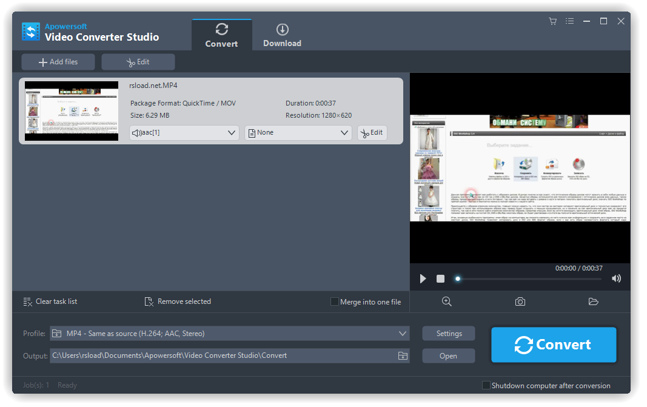Screen dimensions: 647x407
Task: Edit the rsload.net.MP4 clip via scissors icon
Action: tap(372, 132)
